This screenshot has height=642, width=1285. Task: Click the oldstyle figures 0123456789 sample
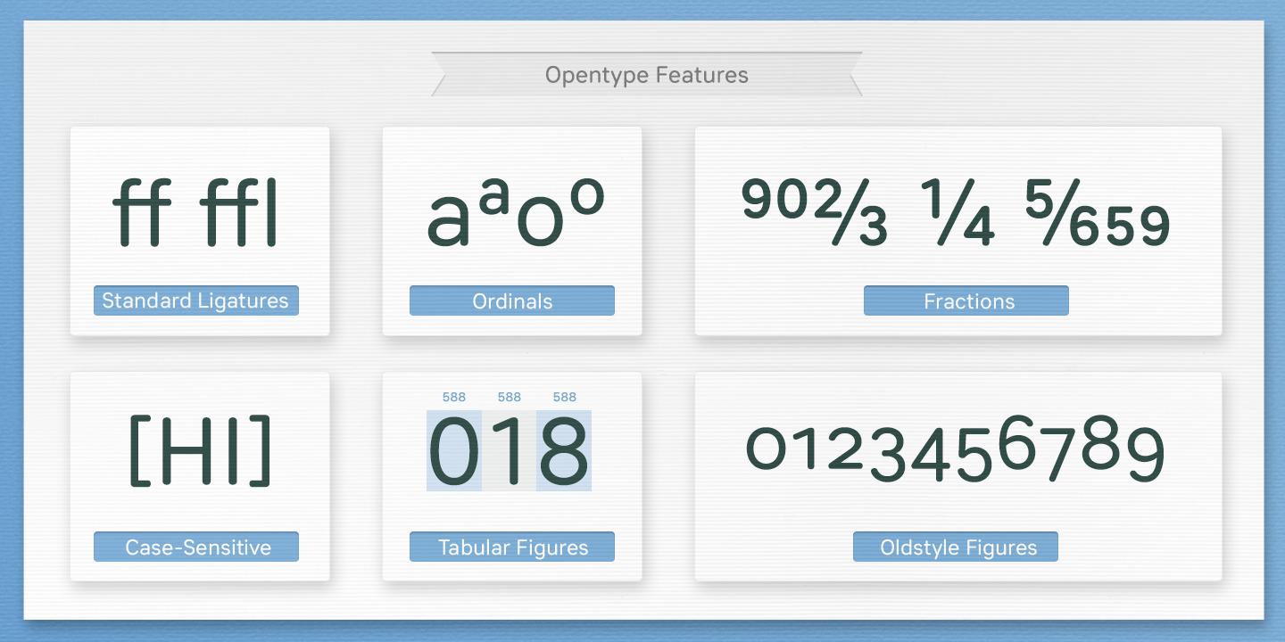tap(956, 451)
